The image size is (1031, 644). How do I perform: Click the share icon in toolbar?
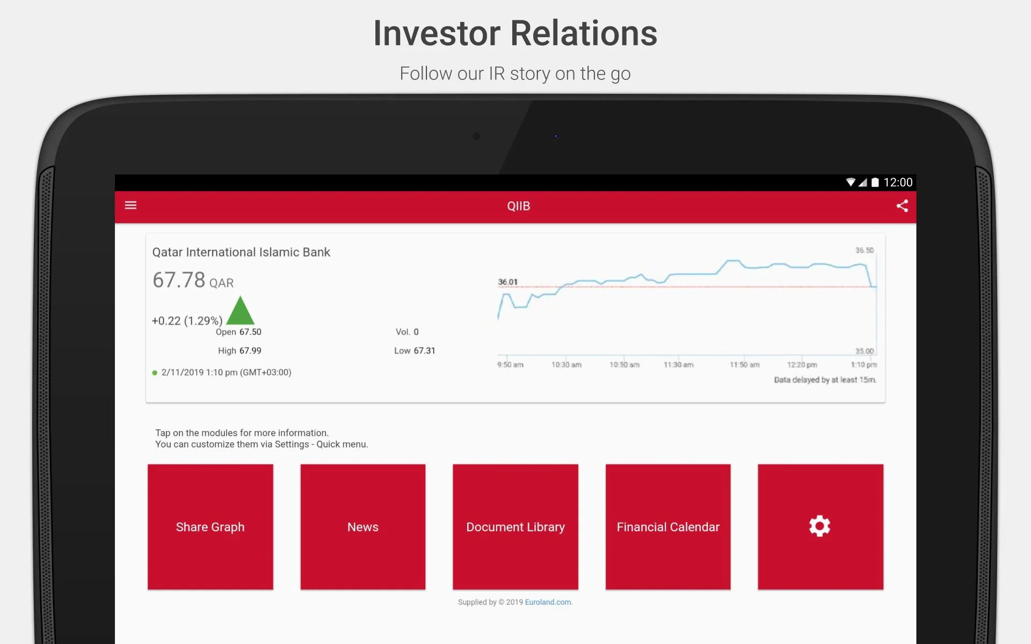point(903,206)
